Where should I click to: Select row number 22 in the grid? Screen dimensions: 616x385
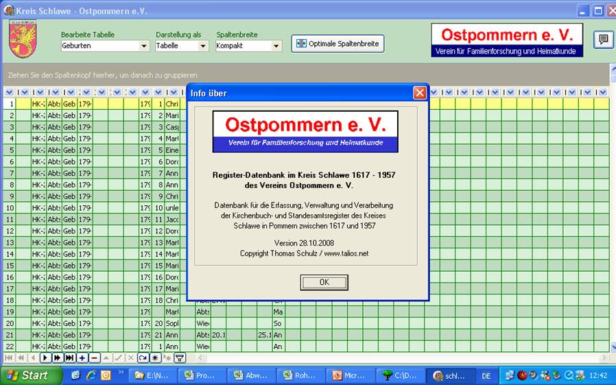pos(10,347)
